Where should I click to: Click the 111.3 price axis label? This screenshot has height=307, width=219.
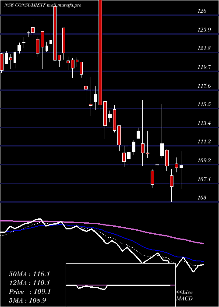click(204, 142)
